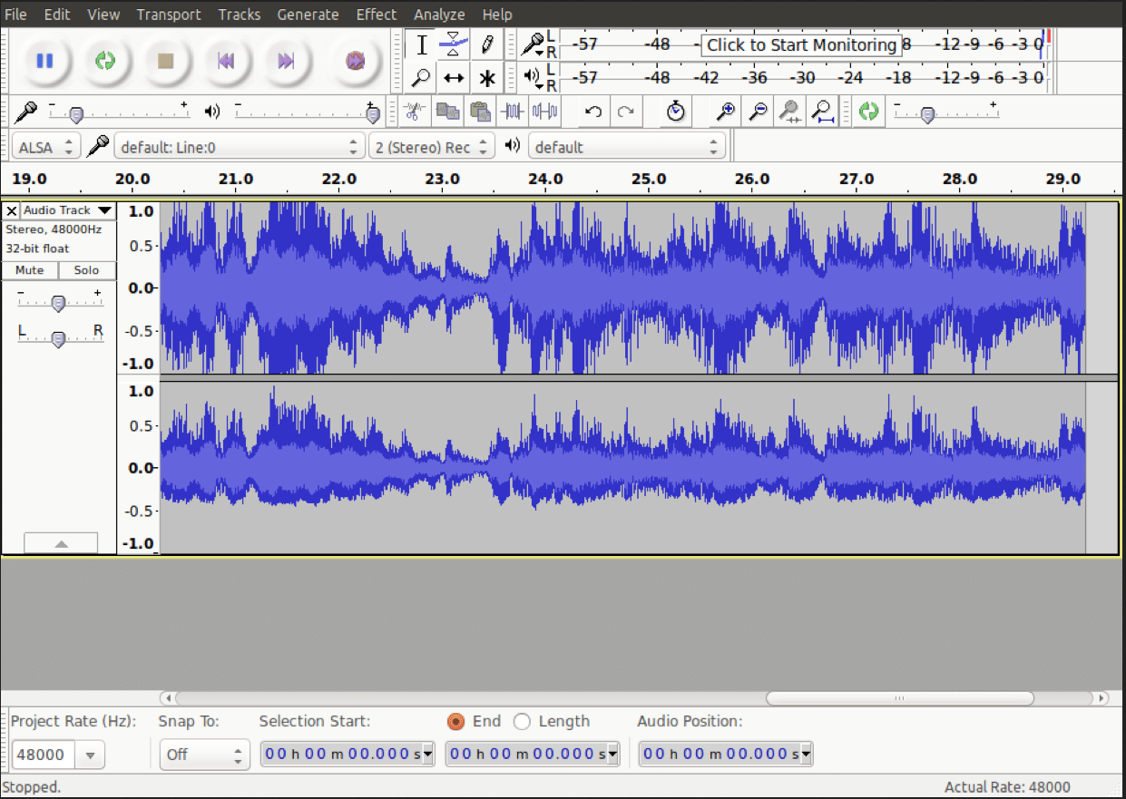
Task: Open the Effect menu
Action: tap(377, 15)
